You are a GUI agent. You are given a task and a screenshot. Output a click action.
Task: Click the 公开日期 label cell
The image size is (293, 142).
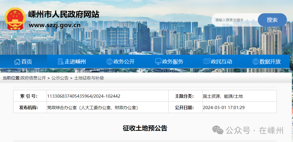(186, 107)
